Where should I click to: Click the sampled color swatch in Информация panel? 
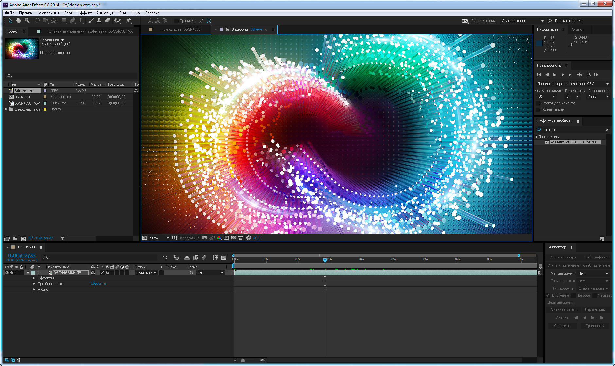[539, 43]
